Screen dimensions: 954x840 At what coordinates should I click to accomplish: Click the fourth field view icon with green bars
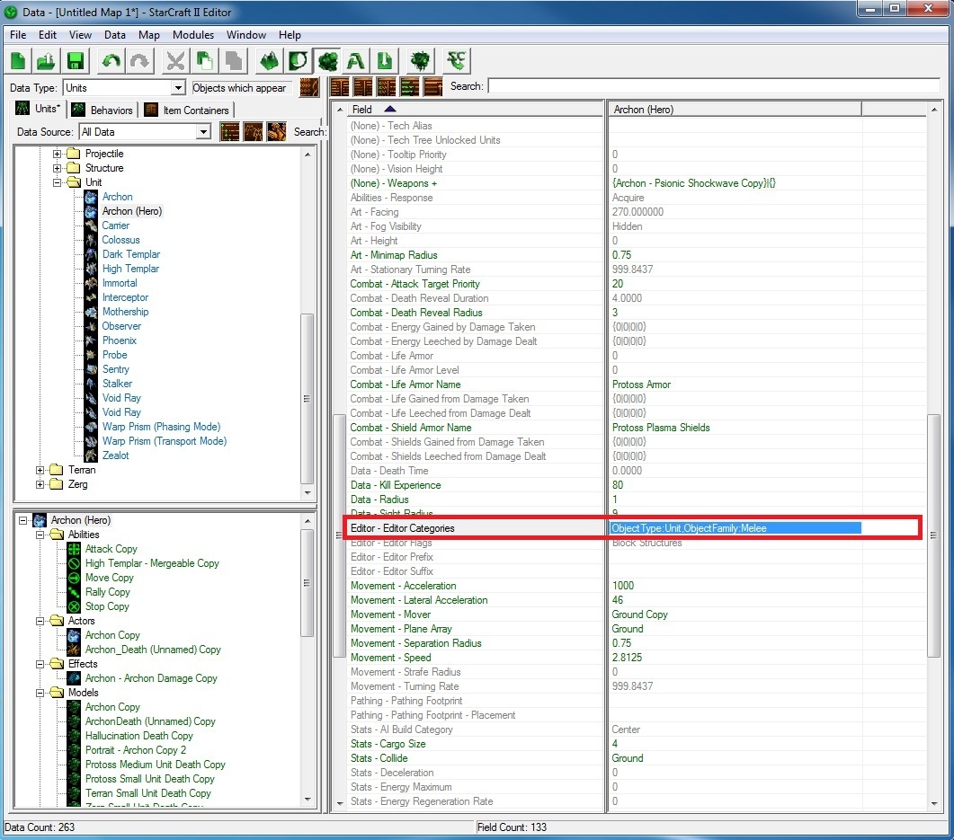point(410,87)
